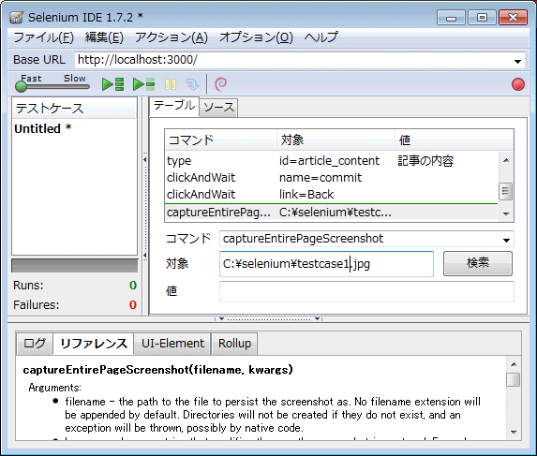
Task: Toggle the red record button
Action: (518, 84)
